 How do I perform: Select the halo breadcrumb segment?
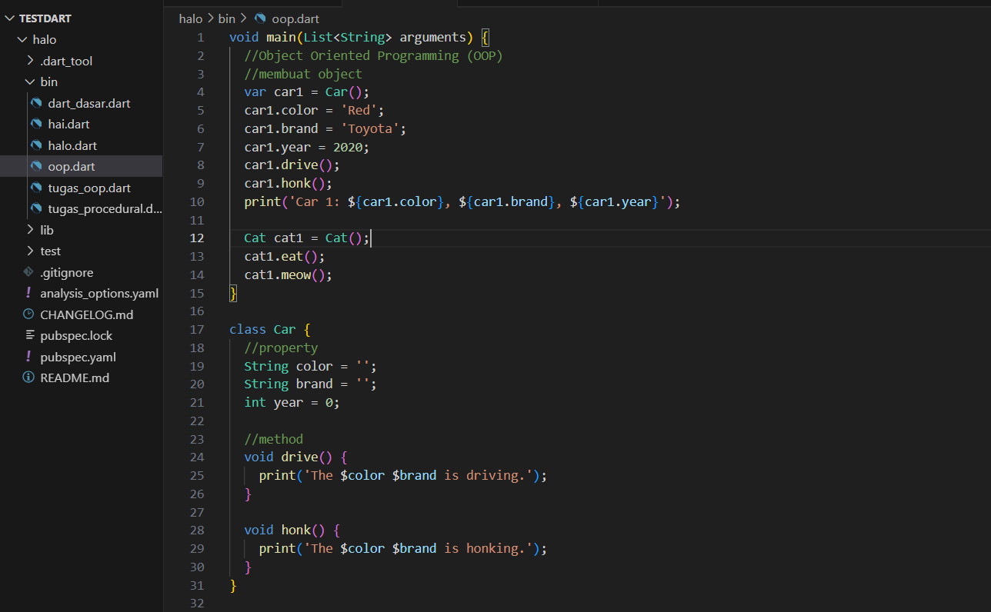point(190,18)
